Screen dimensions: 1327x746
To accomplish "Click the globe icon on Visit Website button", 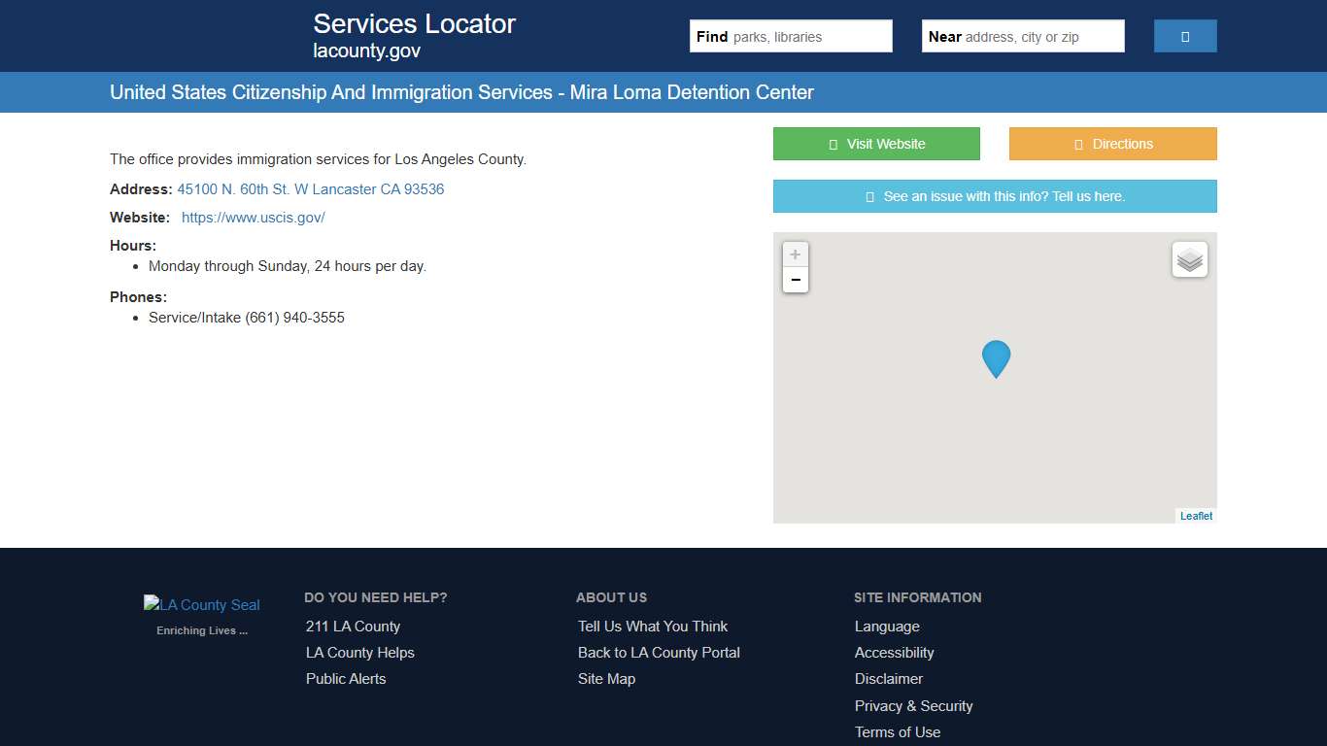I will [833, 143].
